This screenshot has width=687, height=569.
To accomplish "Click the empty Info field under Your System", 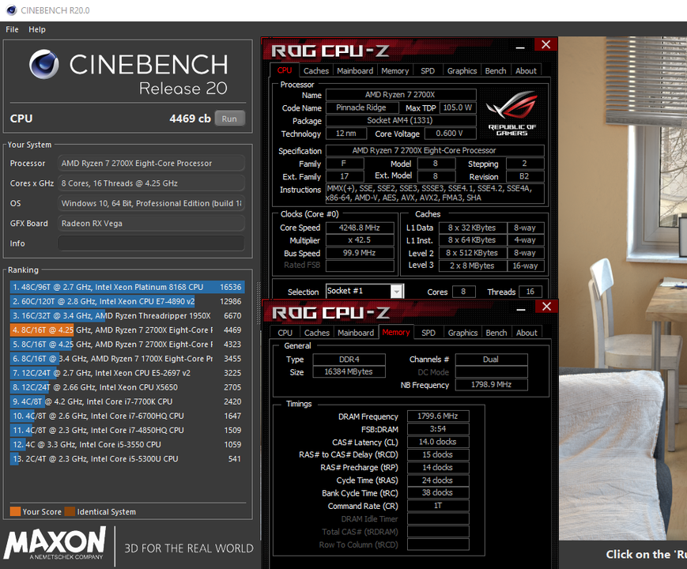I will coord(151,243).
